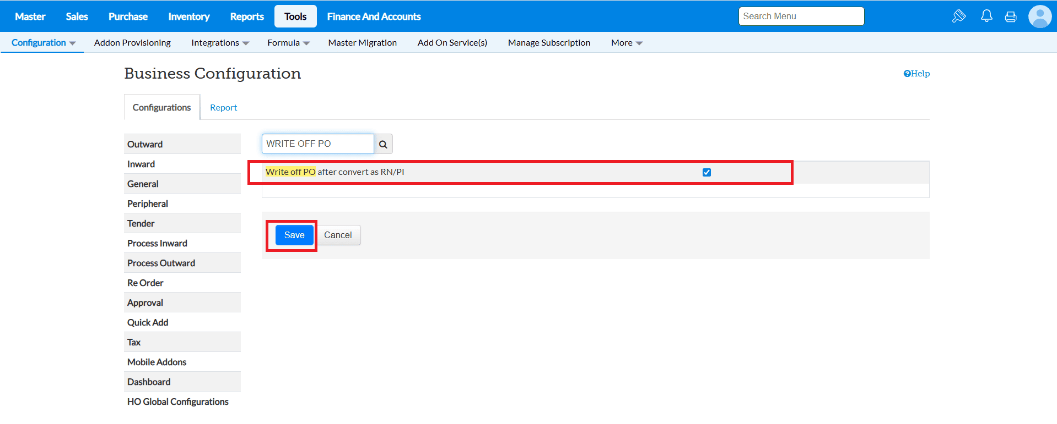Click the Cancel button
The height and width of the screenshot is (424, 1057).
[337, 235]
